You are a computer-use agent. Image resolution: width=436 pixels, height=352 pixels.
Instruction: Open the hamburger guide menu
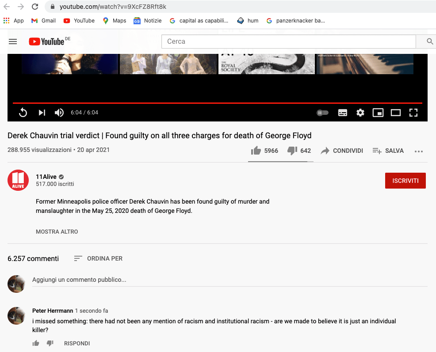pyautogui.click(x=13, y=42)
